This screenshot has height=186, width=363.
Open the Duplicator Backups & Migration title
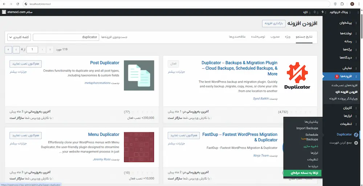pos(239,68)
